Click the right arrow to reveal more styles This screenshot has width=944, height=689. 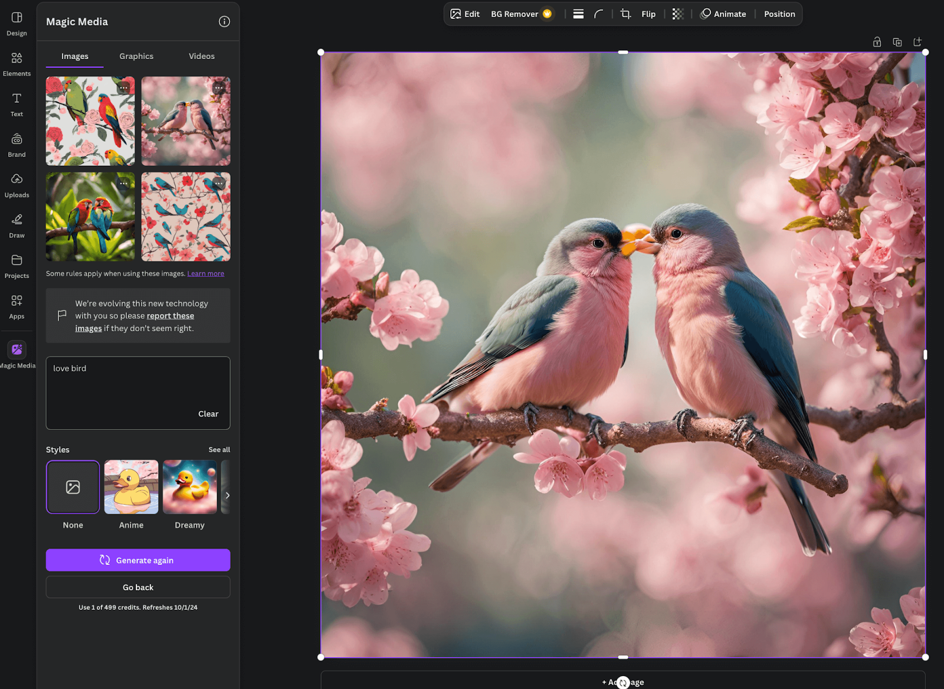coord(228,495)
